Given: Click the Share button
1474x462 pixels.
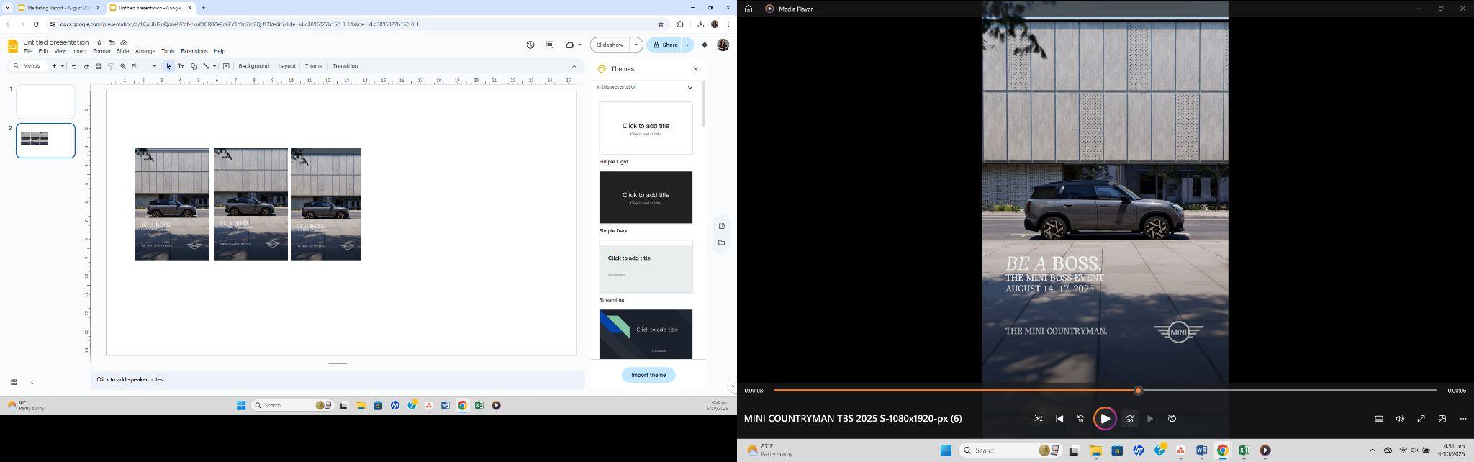Looking at the screenshot, I should click(x=665, y=45).
